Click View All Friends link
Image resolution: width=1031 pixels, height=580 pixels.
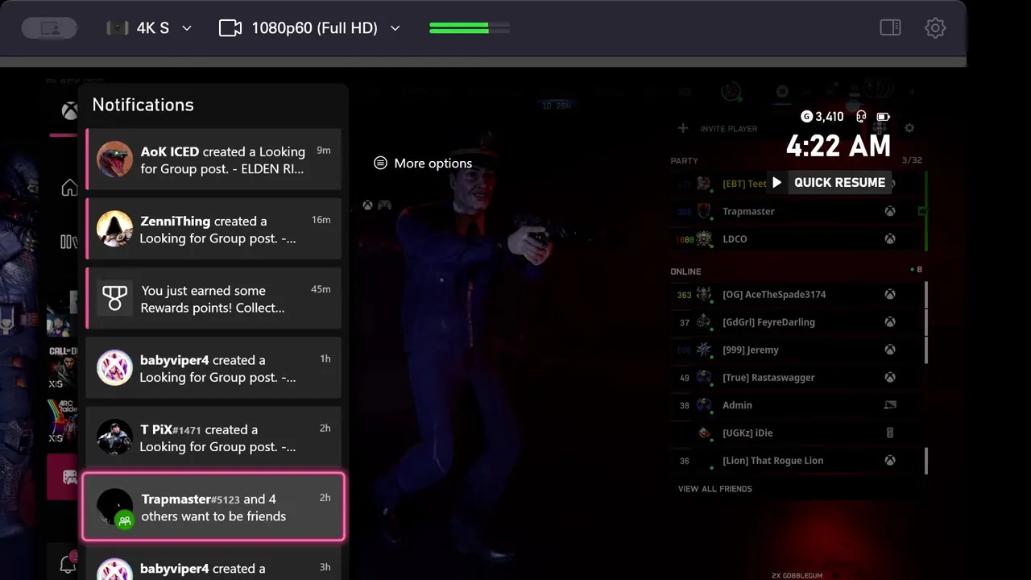(715, 489)
